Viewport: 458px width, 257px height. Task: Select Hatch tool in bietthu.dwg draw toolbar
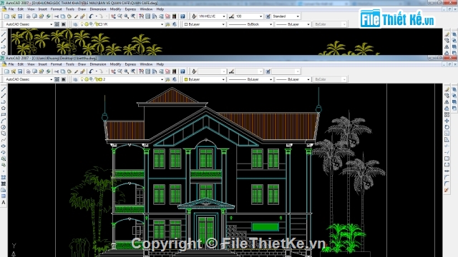point(4,178)
